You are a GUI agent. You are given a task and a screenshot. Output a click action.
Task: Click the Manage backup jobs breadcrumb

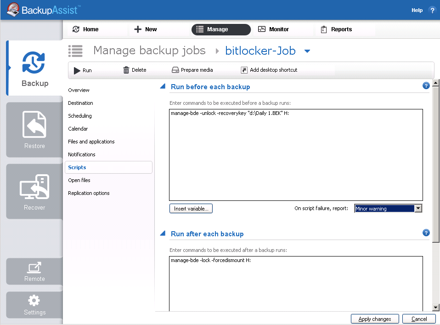click(149, 51)
